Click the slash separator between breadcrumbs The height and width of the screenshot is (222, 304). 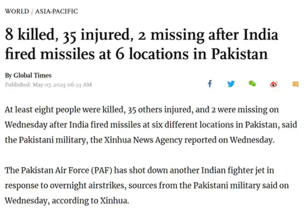point(32,12)
